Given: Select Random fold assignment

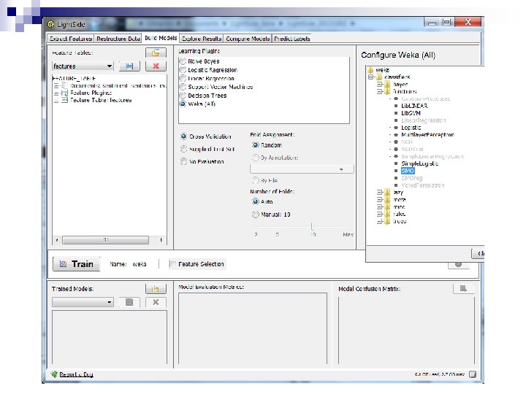Looking at the screenshot, I should click(256, 145).
